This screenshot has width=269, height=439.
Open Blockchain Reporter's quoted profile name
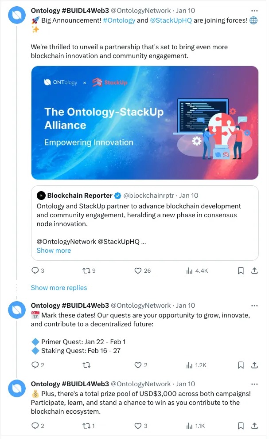[80, 196]
